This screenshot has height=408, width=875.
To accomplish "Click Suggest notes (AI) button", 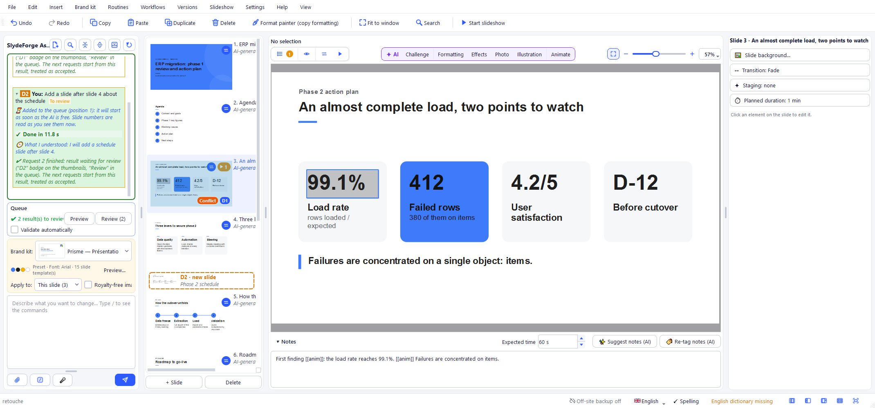I will [x=625, y=341].
